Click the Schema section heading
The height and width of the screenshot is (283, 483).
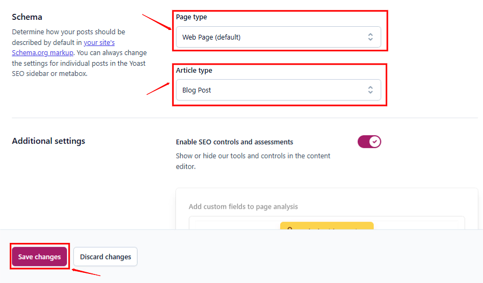point(27,17)
